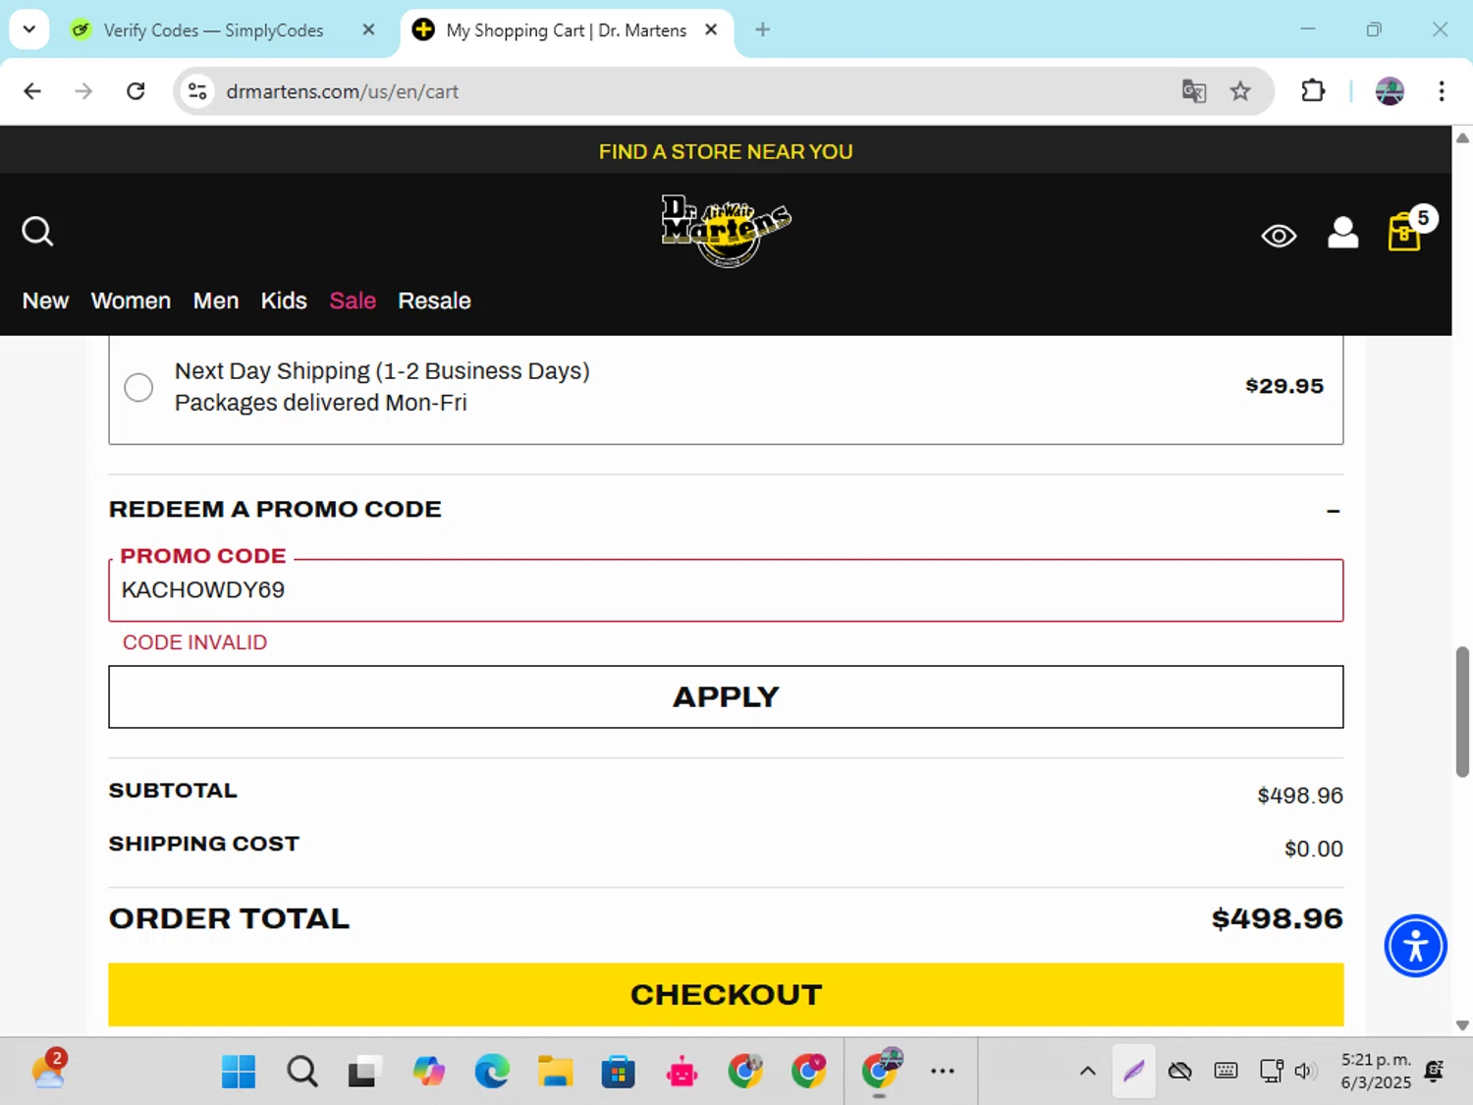Click the CODE INVALID error text

point(194,642)
